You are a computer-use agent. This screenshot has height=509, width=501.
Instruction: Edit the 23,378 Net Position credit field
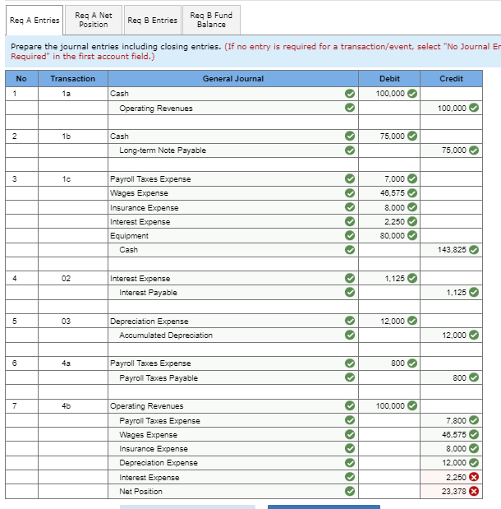point(451,491)
